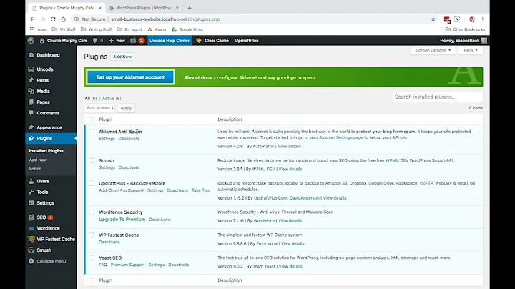Click the browser home icon
This screenshot has height=289, width=515.
coord(64,19)
